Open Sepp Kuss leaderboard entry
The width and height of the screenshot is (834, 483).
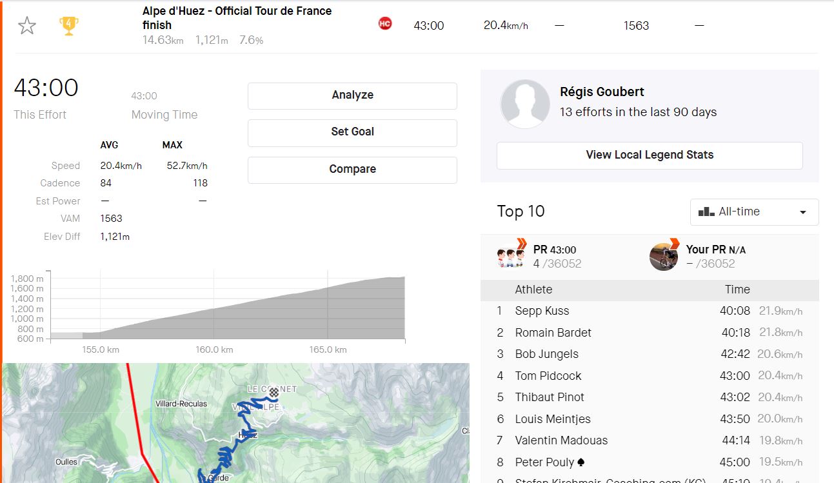click(x=542, y=311)
